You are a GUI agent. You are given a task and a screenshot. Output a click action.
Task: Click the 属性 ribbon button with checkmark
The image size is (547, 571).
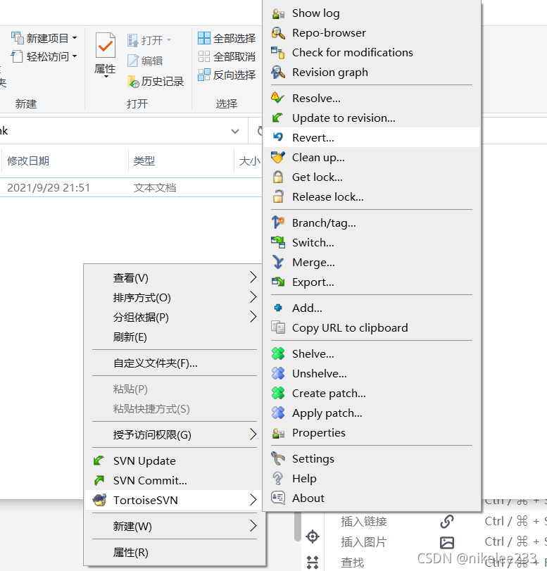click(106, 55)
